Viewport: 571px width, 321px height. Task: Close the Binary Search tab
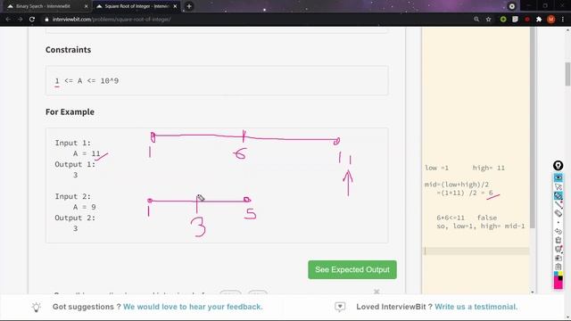pyautogui.click(x=86, y=6)
